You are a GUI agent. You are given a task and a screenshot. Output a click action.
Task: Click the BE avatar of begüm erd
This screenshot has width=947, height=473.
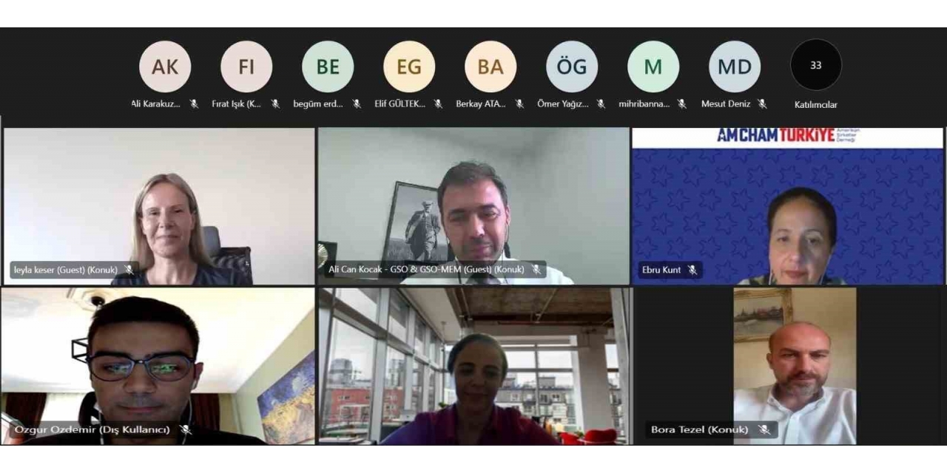[328, 67]
